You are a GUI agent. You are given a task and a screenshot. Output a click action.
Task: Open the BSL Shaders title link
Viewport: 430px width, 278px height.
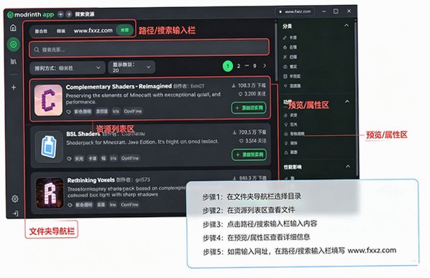pos(83,134)
